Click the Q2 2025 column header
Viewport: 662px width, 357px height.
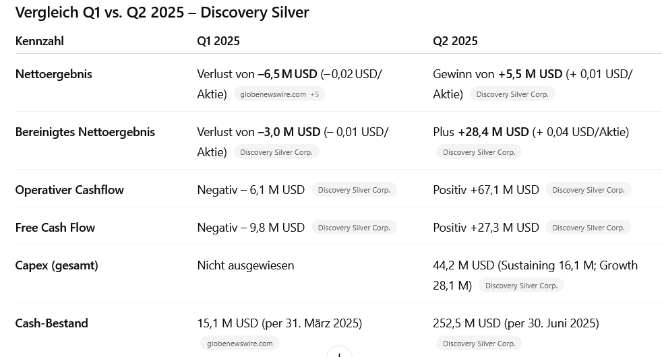455,41
